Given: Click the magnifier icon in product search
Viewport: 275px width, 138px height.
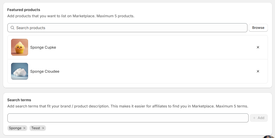Looking at the screenshot, I should tap(12, 28).
